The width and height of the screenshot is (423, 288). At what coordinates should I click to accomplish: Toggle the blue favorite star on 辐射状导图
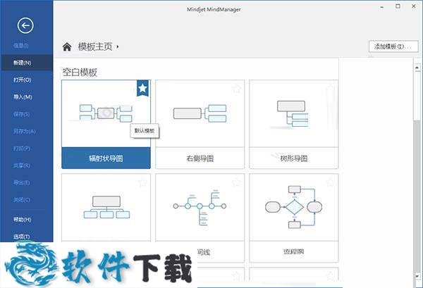(x=142, y=88)
